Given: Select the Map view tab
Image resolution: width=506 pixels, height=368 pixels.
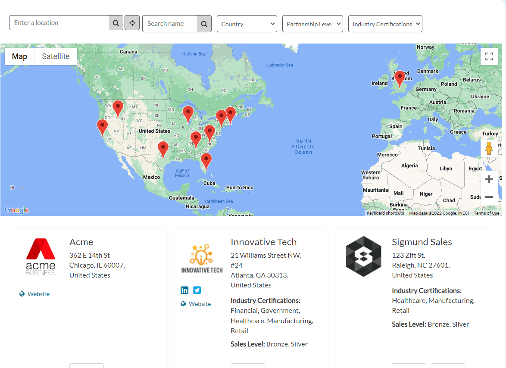Looking at the screenshot, I should point(19,56).
